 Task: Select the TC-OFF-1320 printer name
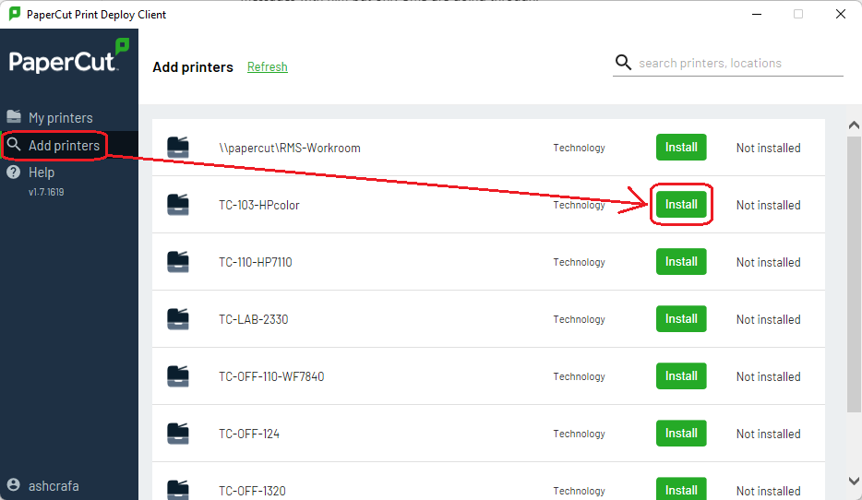point(252,491)
